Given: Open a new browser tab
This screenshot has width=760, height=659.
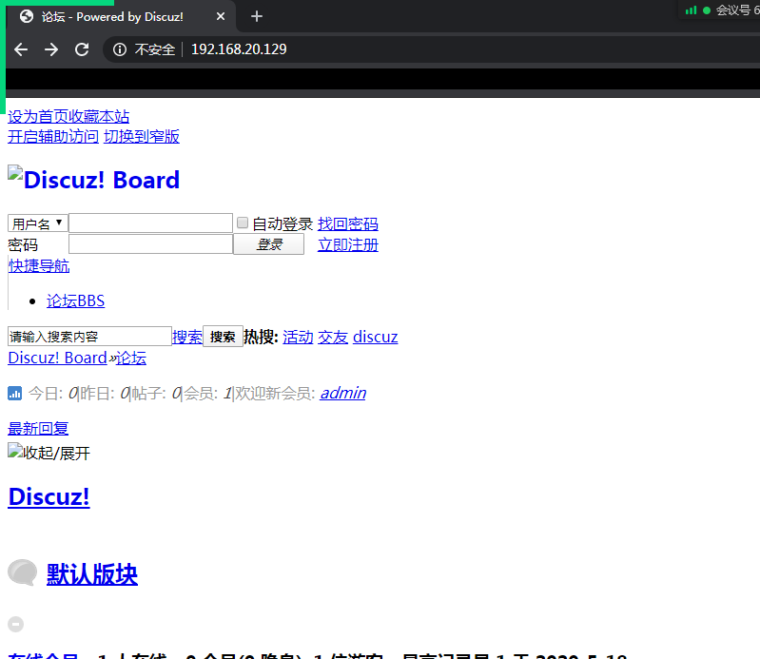Looking at the screenshot, I should (257, 16).
